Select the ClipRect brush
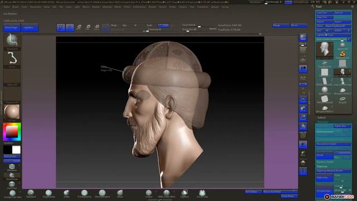Viewport: 357px width, 201px height. (185, 194)
